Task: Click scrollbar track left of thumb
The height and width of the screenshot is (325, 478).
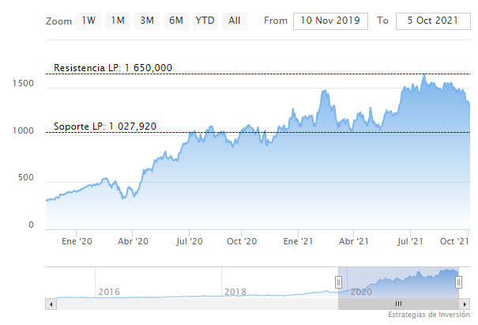Action: (x=198, y=303)
